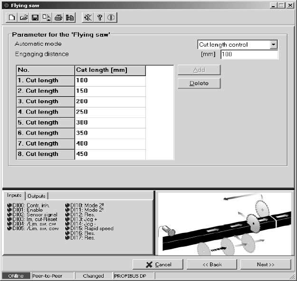Image resolution: width=297 pixels, height=281 pixels.
Task: Switch to the Outputs tab
Action: point(37,196)
